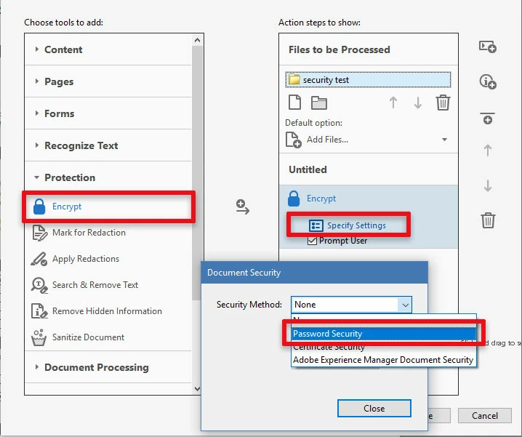
Task: Click the add-to-right-pane arrow button
Action: coord(242,207)
